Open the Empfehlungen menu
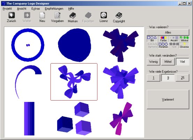 54,9
